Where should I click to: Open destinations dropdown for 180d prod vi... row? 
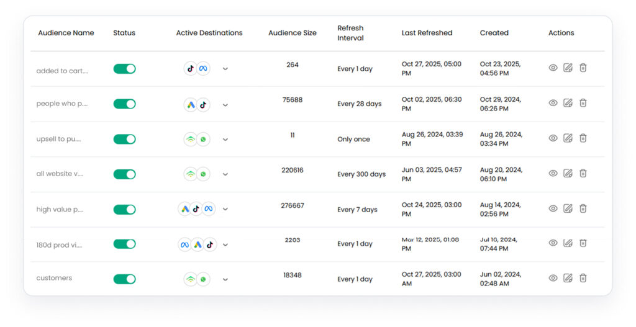point(225,245)
